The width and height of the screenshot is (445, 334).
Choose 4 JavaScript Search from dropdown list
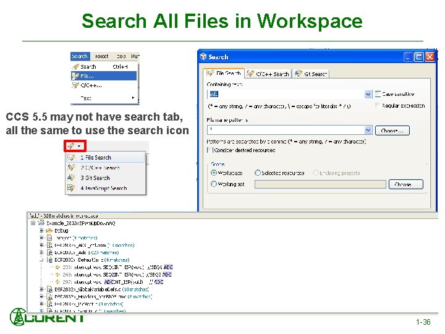click(106, 188)
